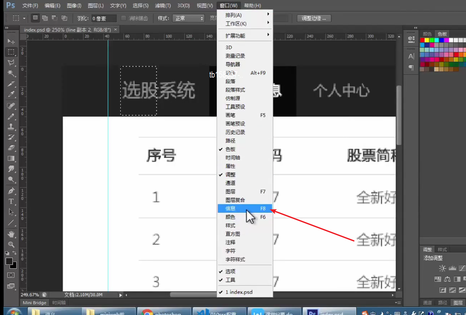The height and width of the screenshot is (315, 466).
Task: Pick the red swatch in 色板 panel
Action: click(x=422, y=40)
